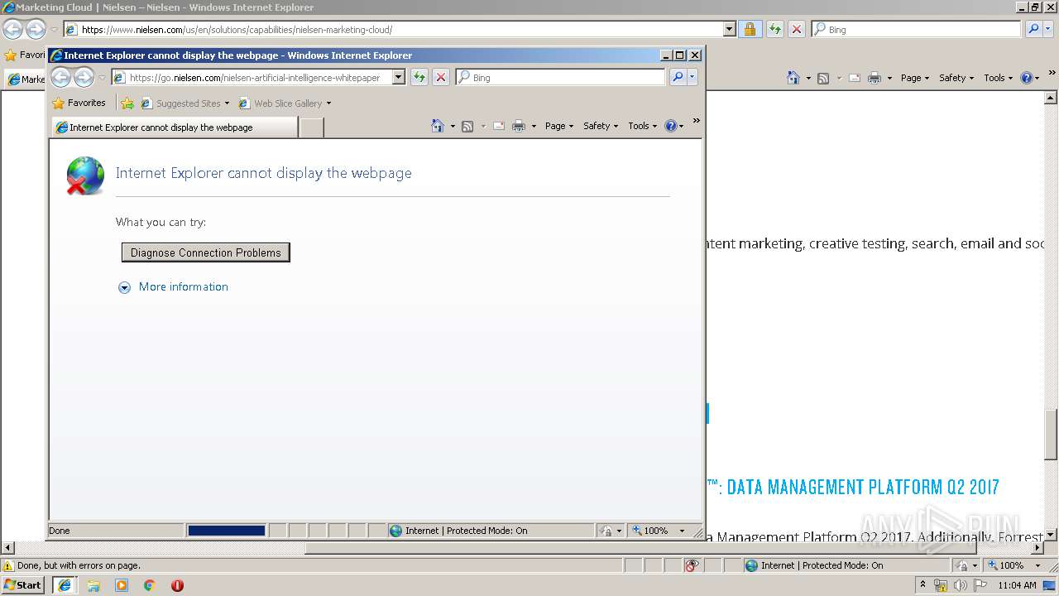Open Windows Explorer from taskbar
1059x596 pixels.
coord(93,585)
